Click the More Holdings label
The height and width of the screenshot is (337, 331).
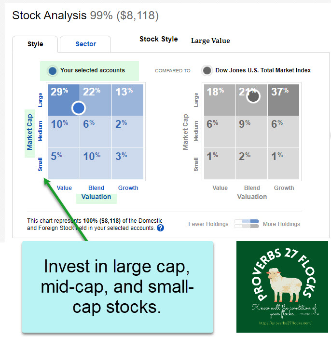pos(281,224)
